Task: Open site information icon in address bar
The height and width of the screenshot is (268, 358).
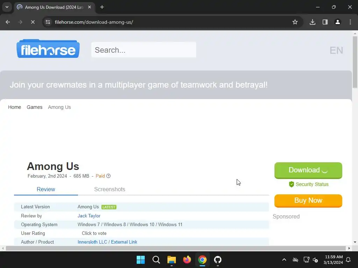Action: pos(48,22)
